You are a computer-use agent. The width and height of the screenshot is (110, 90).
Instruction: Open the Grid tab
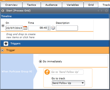click(x=91, y=5)
